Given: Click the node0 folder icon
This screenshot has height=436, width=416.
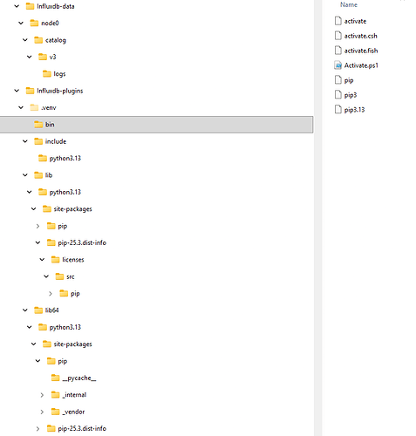Looking at the screenshot, I should click(x=34, y=23).
